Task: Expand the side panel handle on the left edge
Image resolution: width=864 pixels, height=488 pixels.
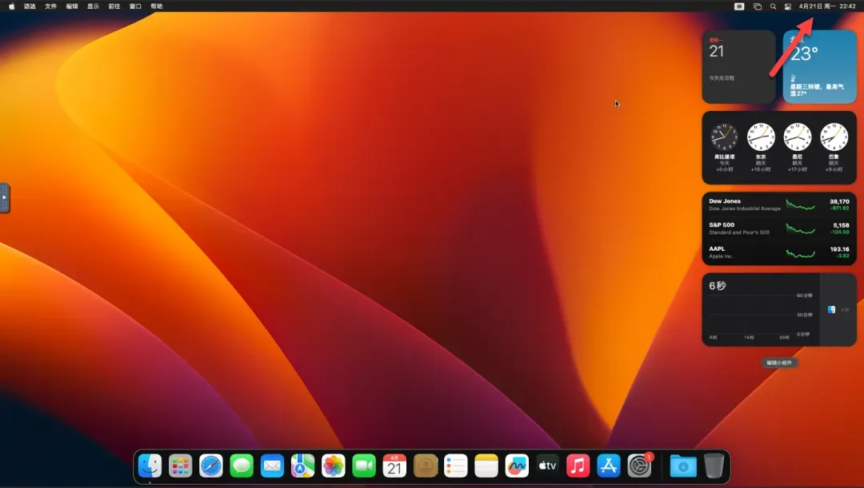Action: click(x=5, y=197)
